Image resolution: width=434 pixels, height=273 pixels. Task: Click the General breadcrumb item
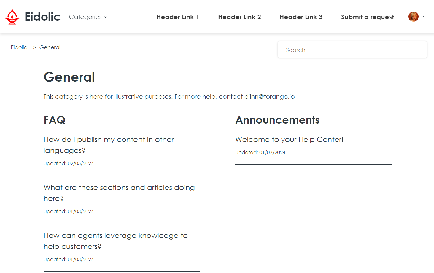[50, 47]
